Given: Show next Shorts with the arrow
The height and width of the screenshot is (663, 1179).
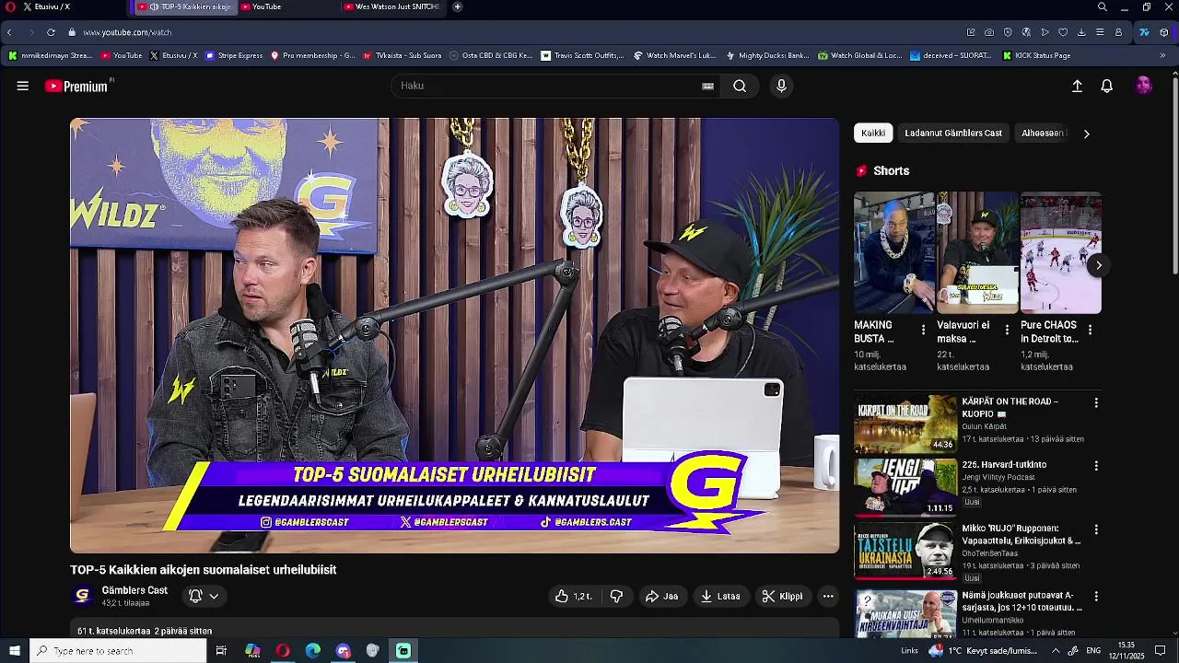Looking at the screenshot, I should [1098, 265].
